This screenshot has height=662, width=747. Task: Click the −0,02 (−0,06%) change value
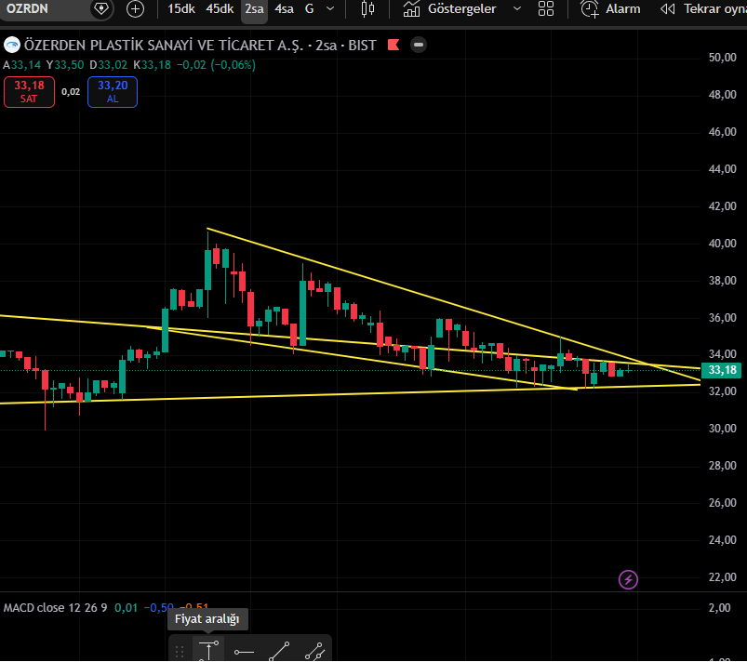coord(216,65)
